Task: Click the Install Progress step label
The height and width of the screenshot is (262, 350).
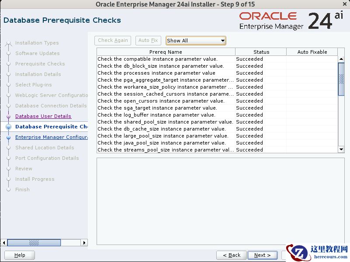Action: coord(35,179)
